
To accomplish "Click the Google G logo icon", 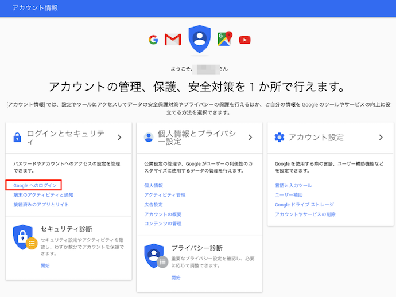I will (153, 40).
